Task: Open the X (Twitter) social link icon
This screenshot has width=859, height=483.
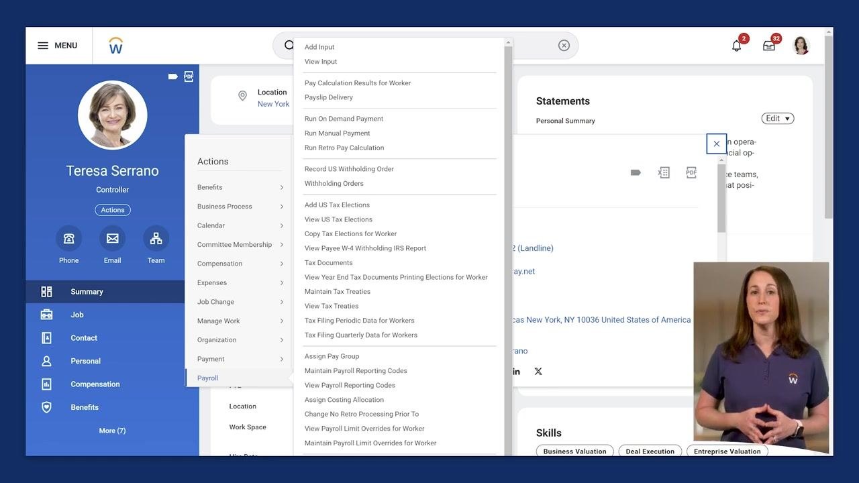Action: coord(538,371)
